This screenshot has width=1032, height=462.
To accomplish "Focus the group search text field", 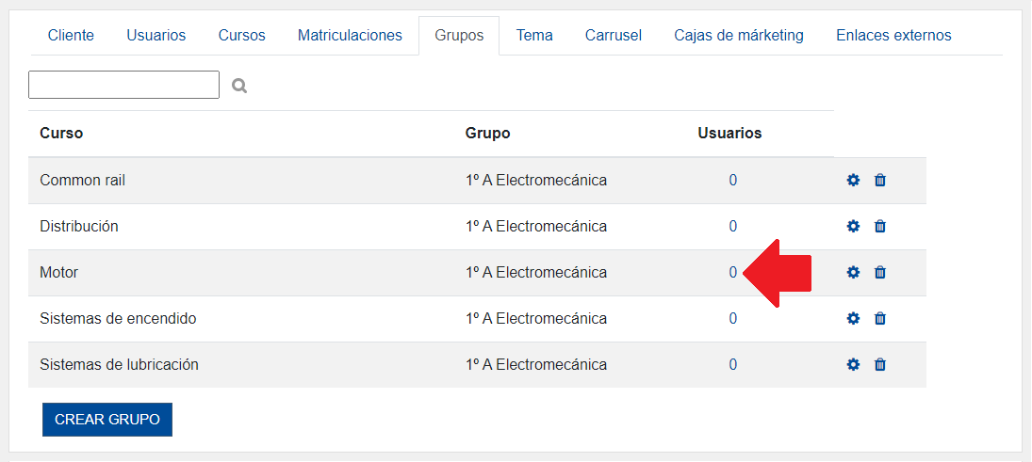I will point(123,85).
